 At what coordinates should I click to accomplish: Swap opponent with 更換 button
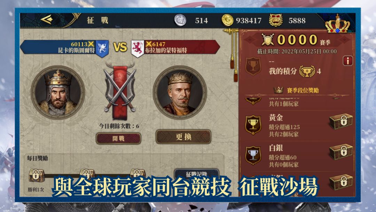tap(183, 137)
